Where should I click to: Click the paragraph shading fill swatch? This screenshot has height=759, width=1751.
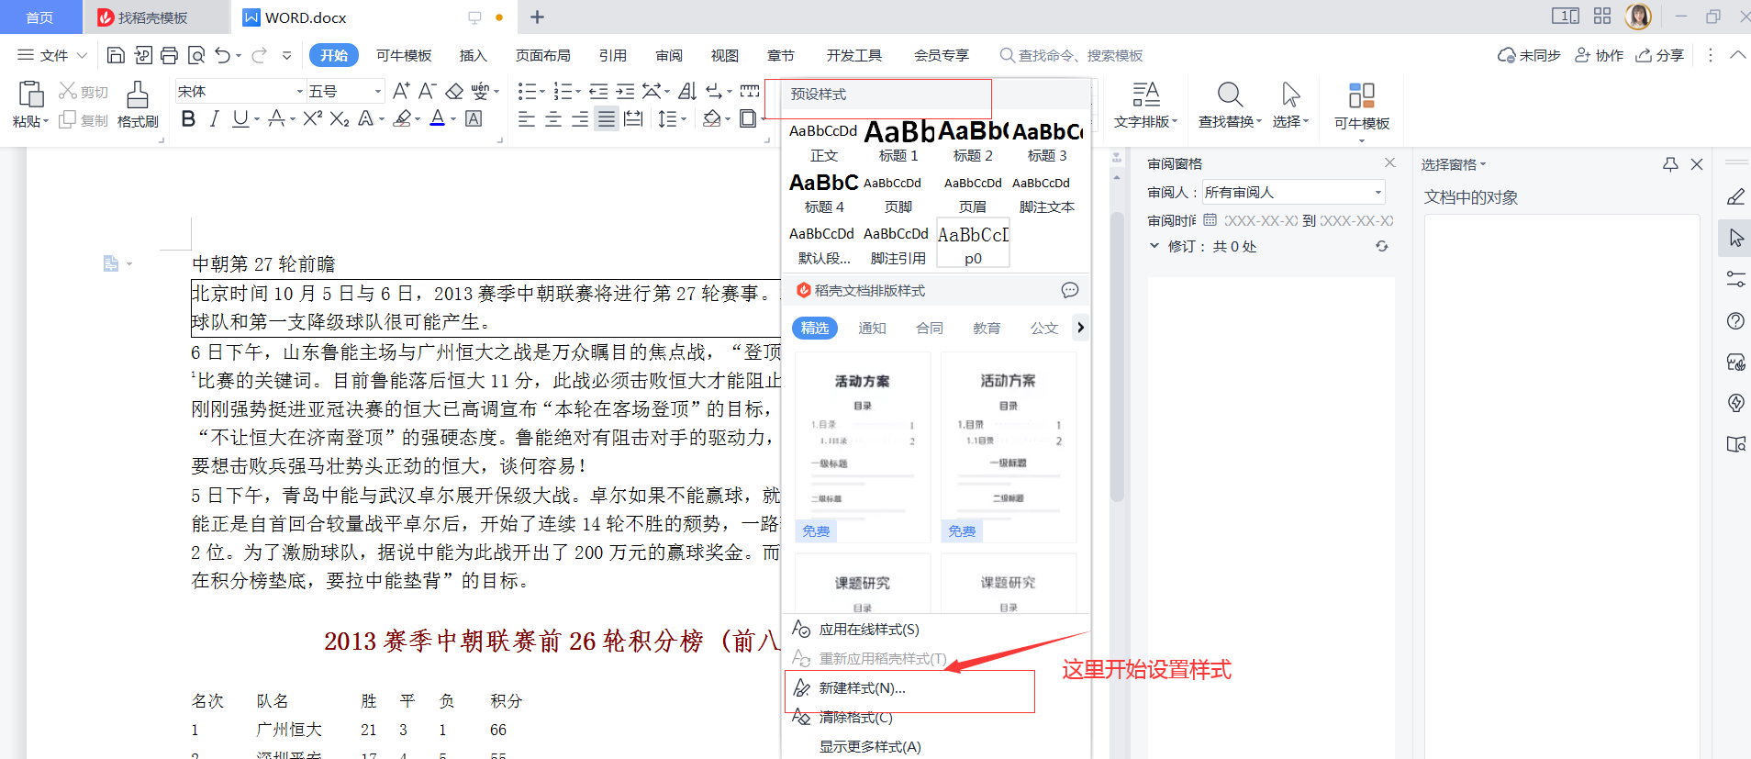click(x=711, y=118)
